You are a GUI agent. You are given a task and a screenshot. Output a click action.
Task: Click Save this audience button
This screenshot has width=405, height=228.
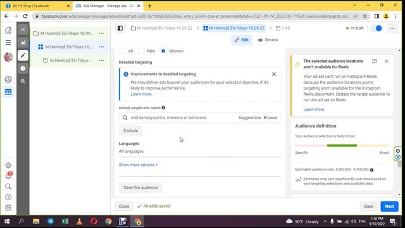pos(140,187)
